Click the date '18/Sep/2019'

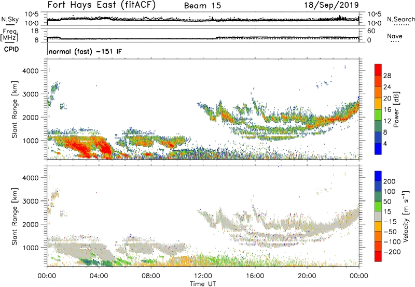[331, 5]
